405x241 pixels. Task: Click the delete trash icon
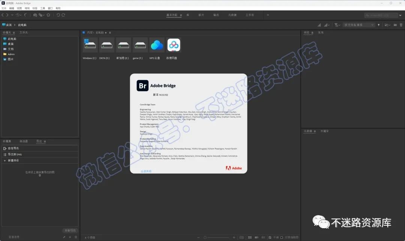pyautogui.click(x=401, y=25)
